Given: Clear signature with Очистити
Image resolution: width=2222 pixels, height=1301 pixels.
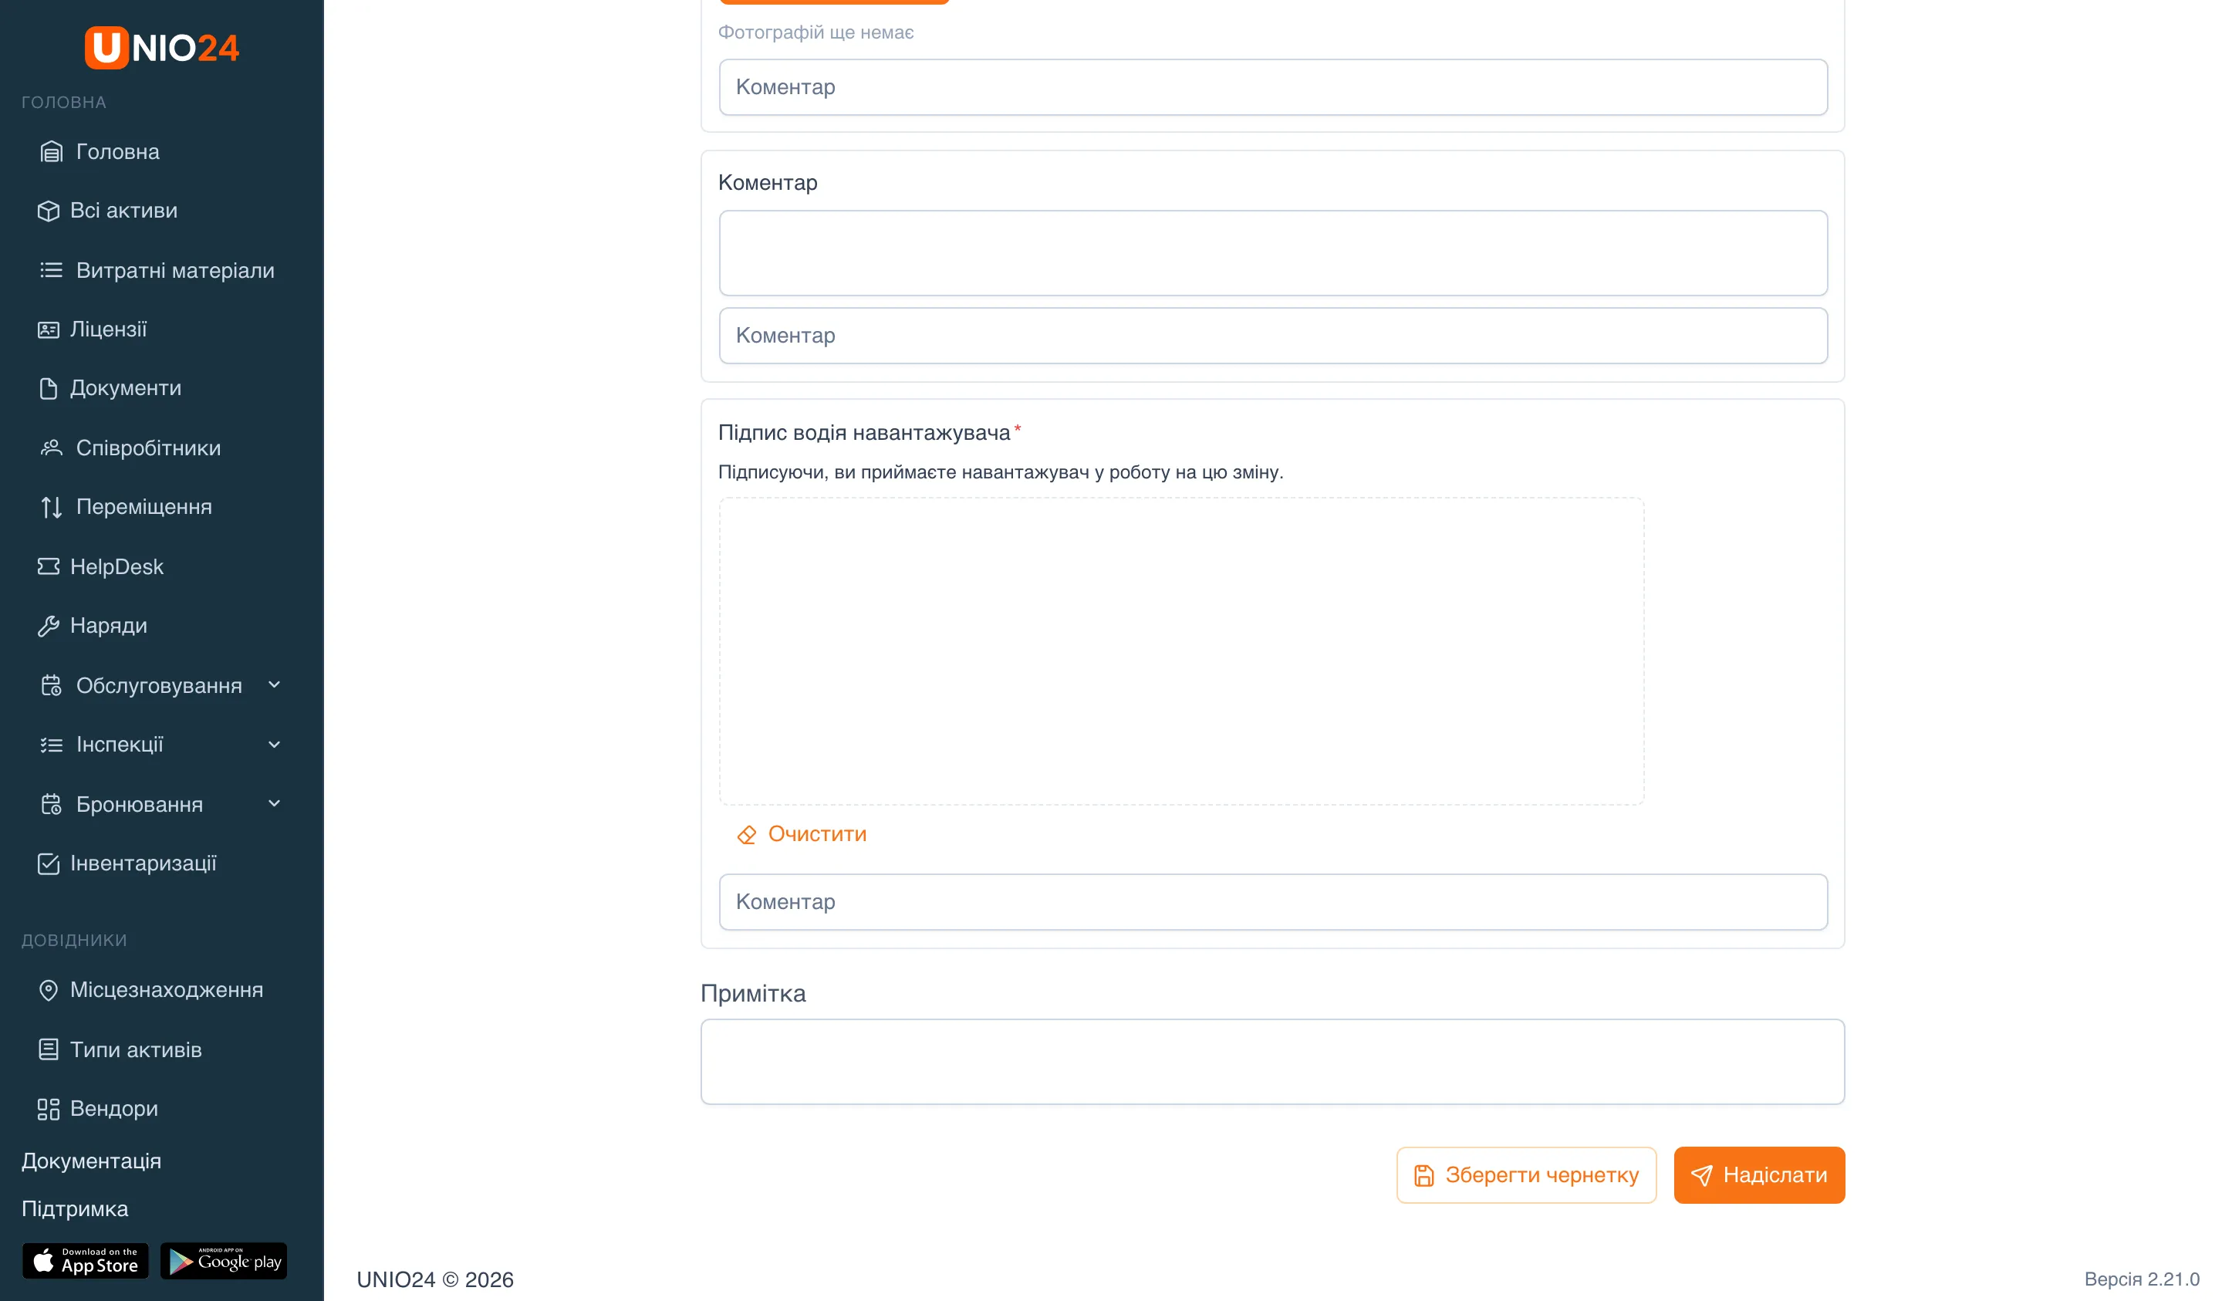Looking at the screenshot, I should pos(802,834).
